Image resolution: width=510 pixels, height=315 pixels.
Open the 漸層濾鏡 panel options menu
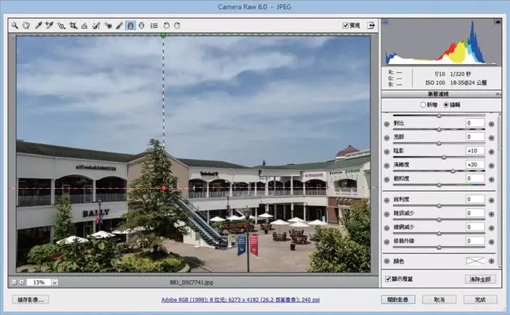point(498,94)
